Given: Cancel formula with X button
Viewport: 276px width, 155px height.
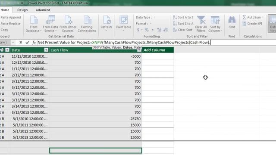Looking at the screenshot, I should [21, 42].
